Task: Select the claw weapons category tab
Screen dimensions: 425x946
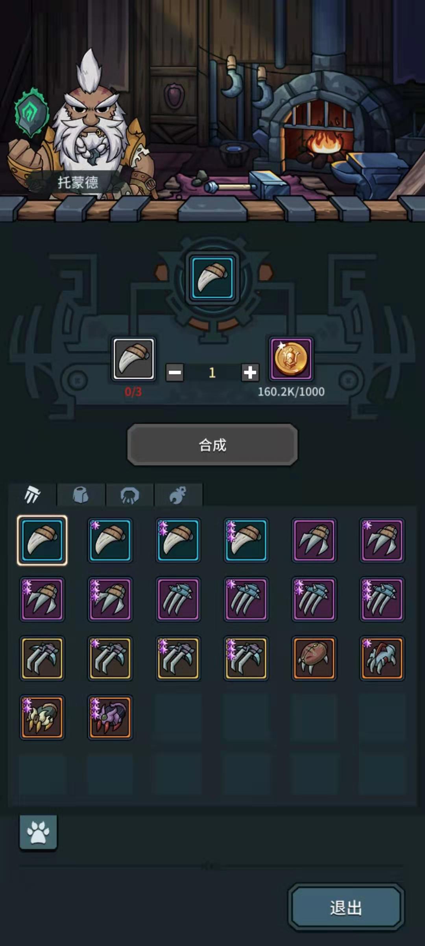Action: (x=33, y=494)
